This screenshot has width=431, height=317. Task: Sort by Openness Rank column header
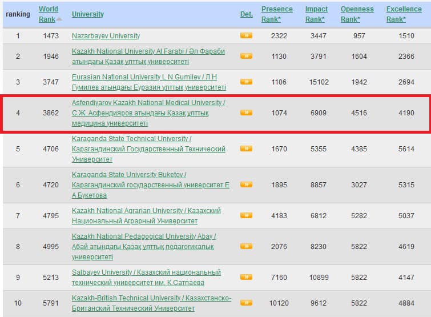point(357,14)
